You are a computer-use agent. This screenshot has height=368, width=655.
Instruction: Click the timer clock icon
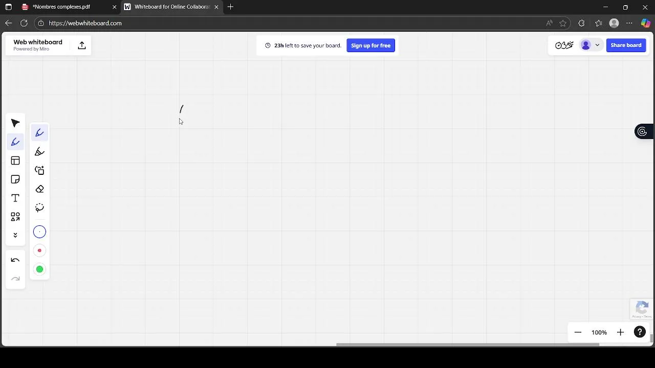tap(268, 45)
